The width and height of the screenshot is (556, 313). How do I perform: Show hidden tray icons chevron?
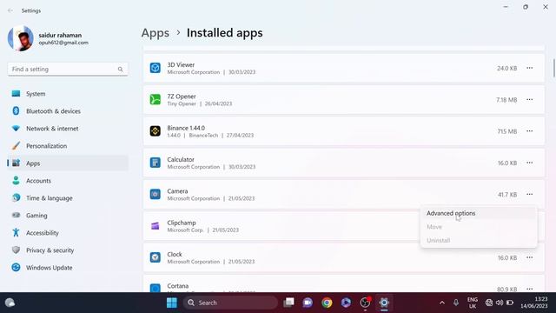pos(442,303)
